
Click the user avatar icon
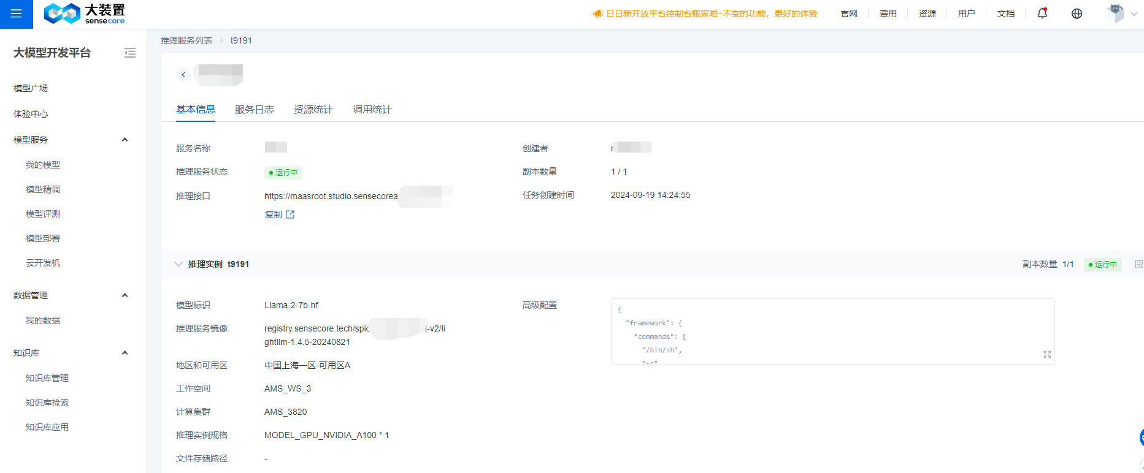point(1115,13)
